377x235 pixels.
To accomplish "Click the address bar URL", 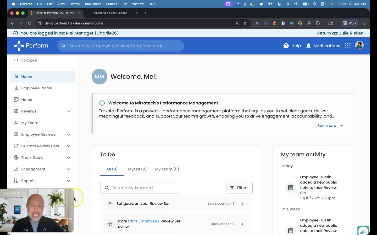I will pyautogui.click(x=74, y=23).
